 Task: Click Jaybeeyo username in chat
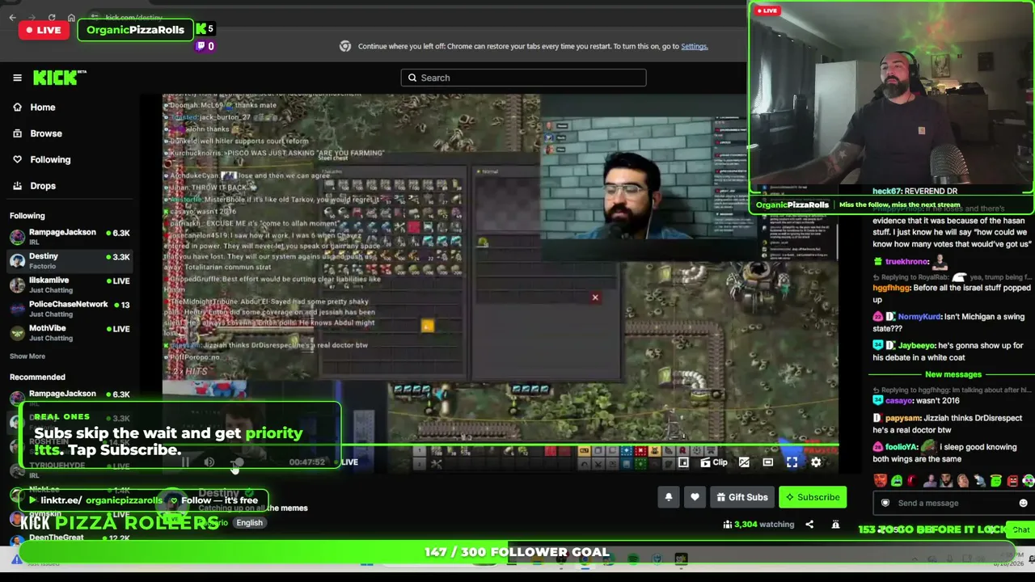(x=916, y=345)
